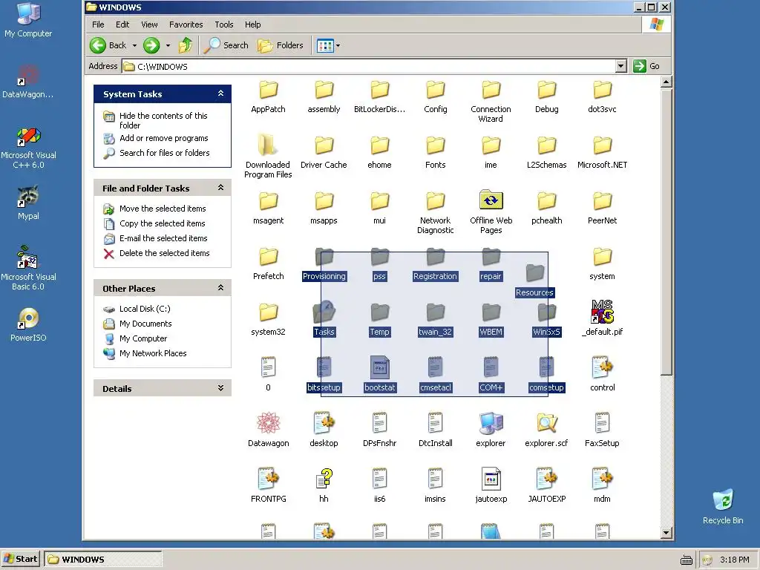
Task: Open the Start menu button
Action: (21, 560)
